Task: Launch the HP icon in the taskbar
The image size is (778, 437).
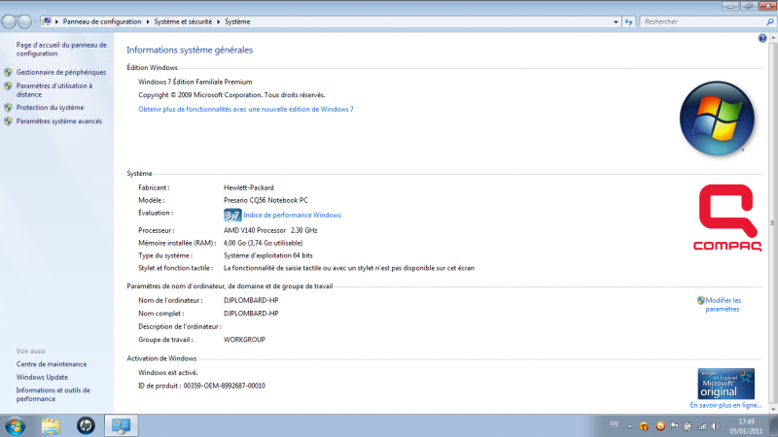Action: [86, 425]
